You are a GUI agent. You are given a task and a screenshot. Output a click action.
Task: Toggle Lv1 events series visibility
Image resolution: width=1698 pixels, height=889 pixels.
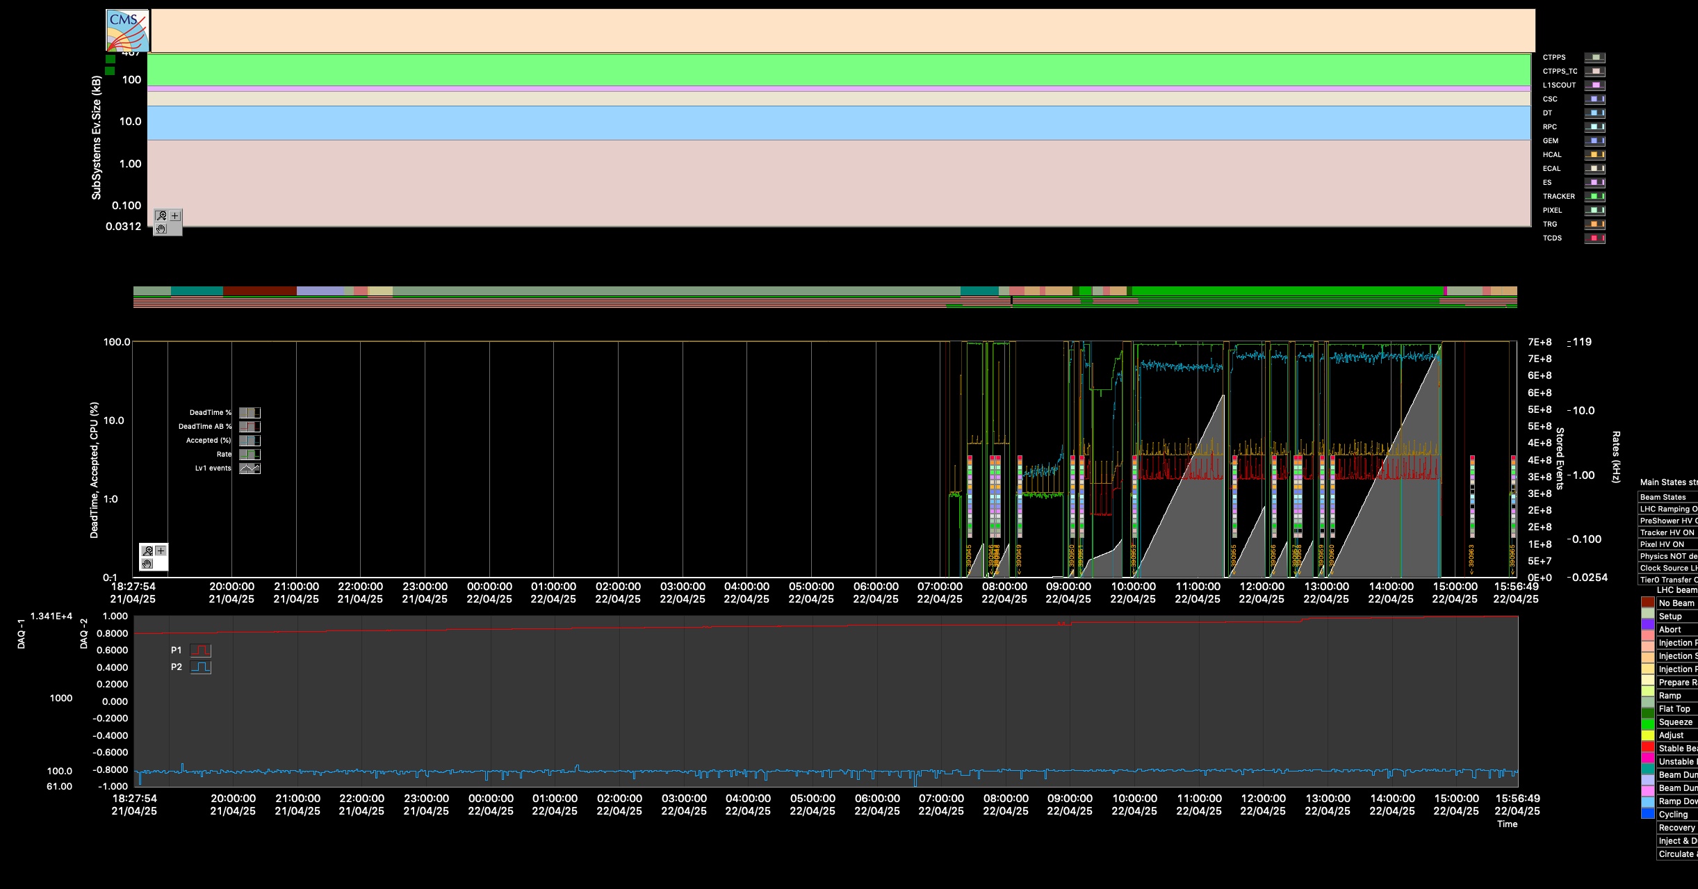point(250,468)
